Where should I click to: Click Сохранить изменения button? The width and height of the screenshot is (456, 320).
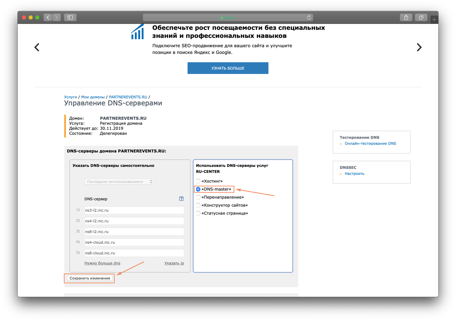coord(90,278)
